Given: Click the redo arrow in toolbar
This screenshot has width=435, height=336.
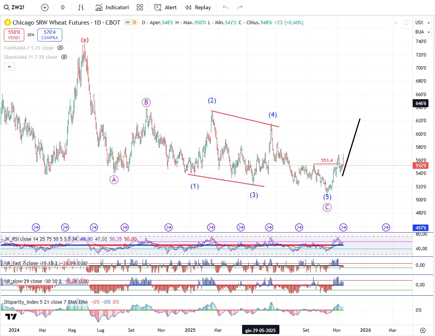Looking at the screenshot, I should pyautogui.click(x=240, y=7).
